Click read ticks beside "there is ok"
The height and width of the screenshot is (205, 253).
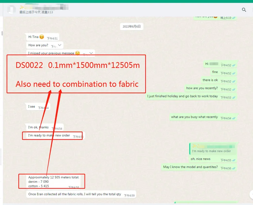click(x=233, y=81)
